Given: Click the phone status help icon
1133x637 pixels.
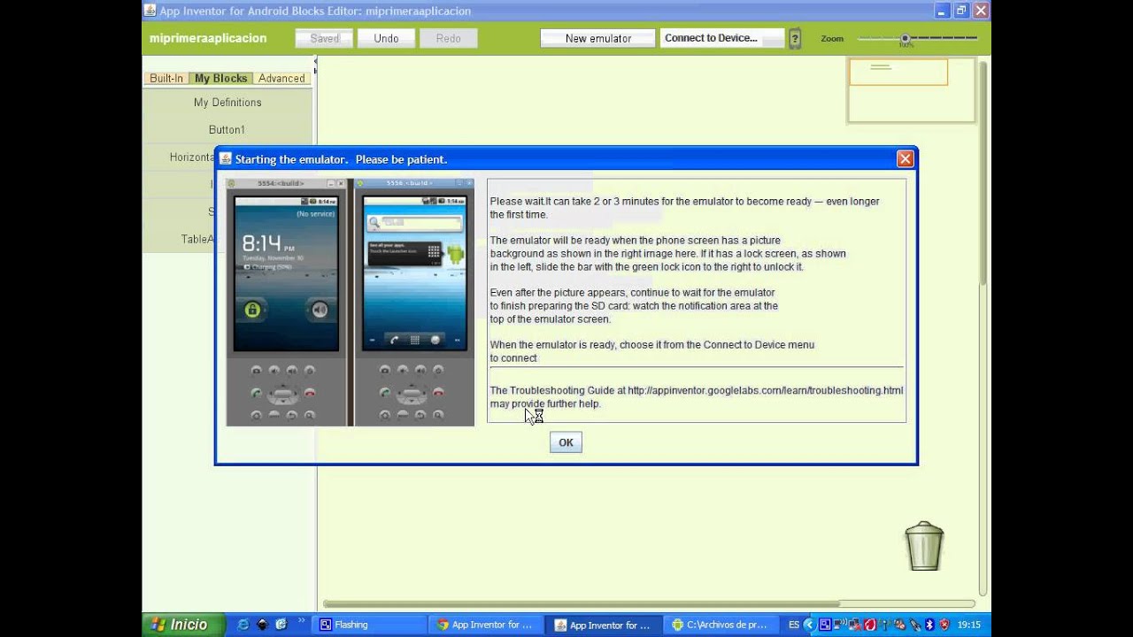Looking at the screenshot, I should point(795,38).
